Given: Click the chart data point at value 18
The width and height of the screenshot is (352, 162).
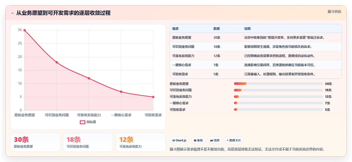Looking at the screenshot, I should click(x=57, y=62).
